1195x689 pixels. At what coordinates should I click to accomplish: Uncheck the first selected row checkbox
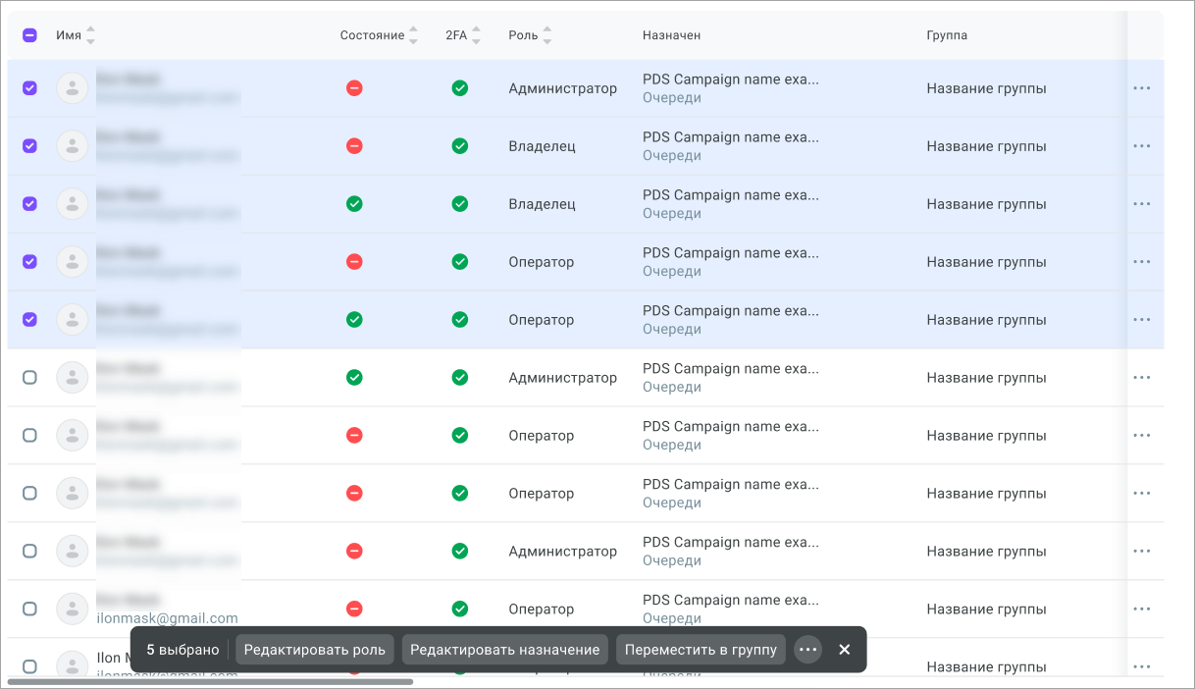[x=29, y=88]
